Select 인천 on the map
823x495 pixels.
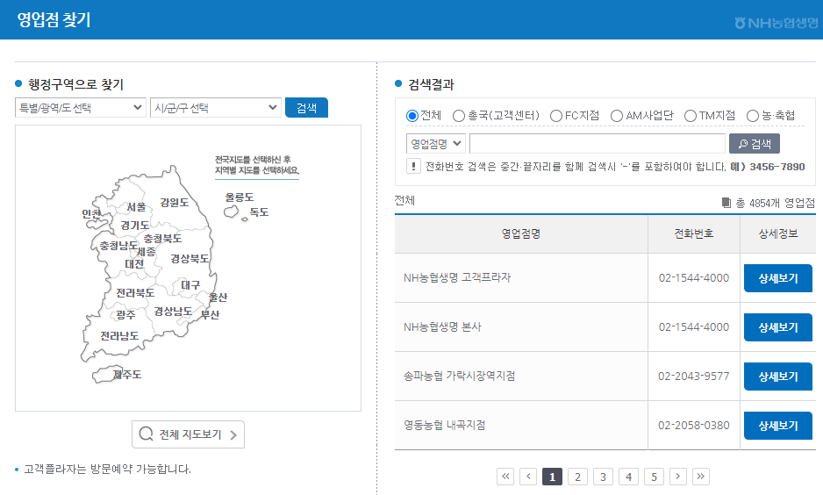91,213
